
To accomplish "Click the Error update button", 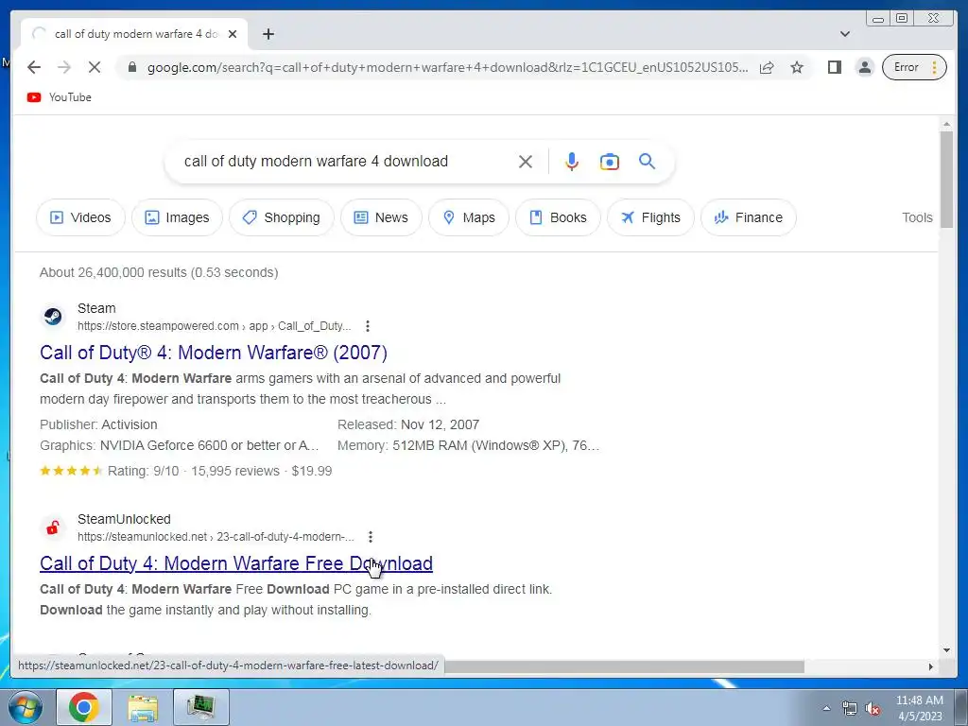I will pyautogui.click(x=914, y=67).
